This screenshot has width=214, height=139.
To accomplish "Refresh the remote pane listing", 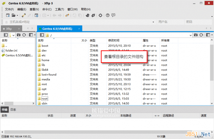I will click(201, 35).
